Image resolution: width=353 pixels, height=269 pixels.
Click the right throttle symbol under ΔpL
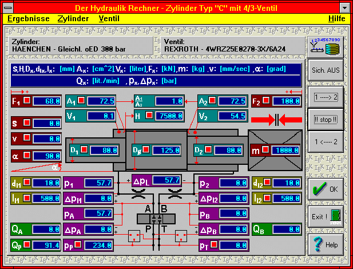click(x=175, y=194)
